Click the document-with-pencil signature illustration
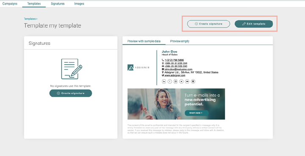The width and height of the screenshot is (305, 156). (72, 69)
